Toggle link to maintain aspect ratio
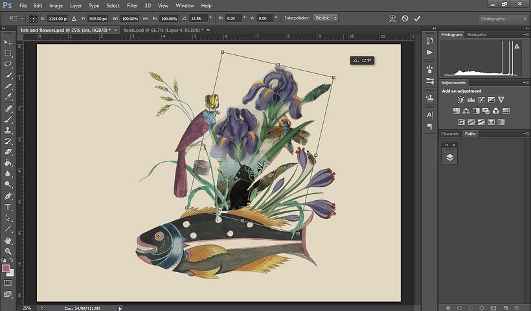The width and height of the screenshot is (531, 311). [145, 19]
